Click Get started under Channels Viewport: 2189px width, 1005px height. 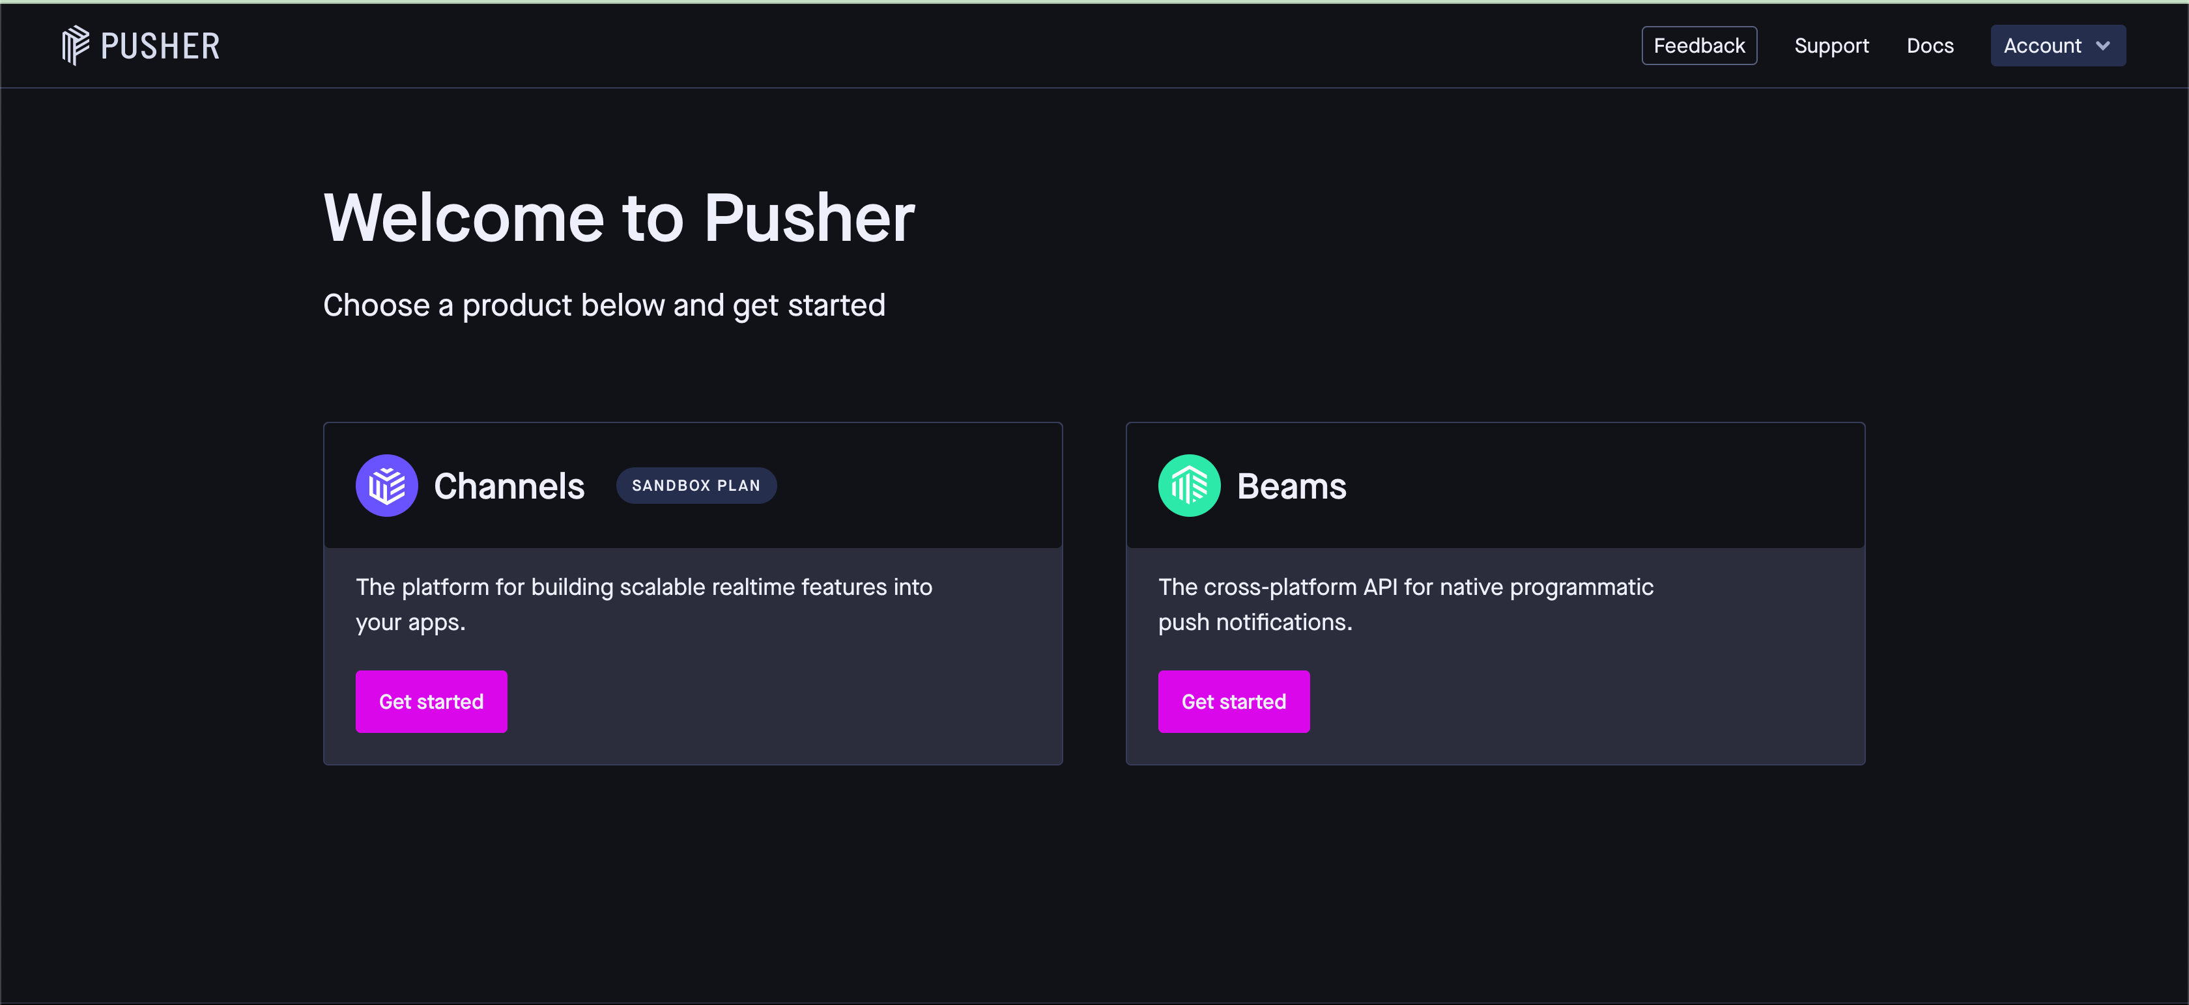pos(431,701)
